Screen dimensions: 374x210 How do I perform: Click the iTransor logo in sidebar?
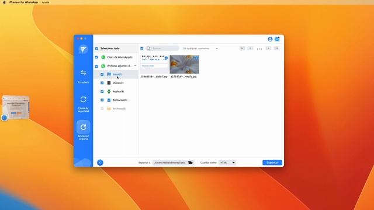pyautogui.click(x=83, y=49)
